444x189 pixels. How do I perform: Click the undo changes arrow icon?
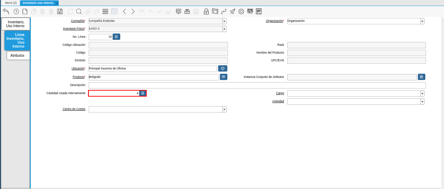tap(6, 11)
